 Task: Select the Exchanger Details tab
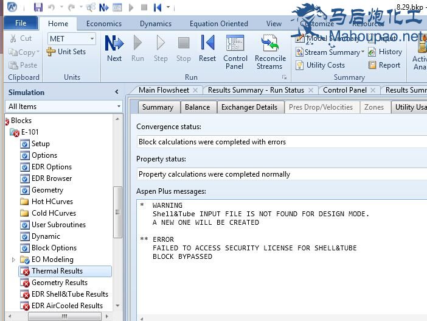[249, 107]
